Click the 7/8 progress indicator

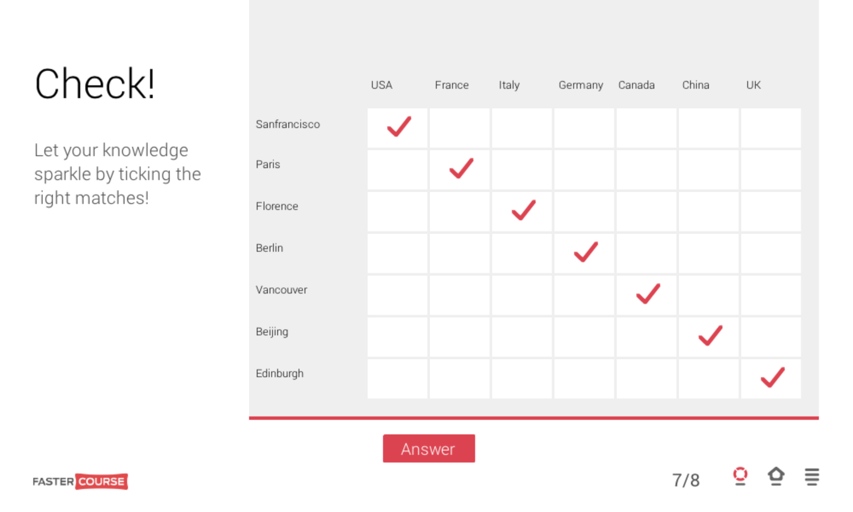(x=686, y=479)
